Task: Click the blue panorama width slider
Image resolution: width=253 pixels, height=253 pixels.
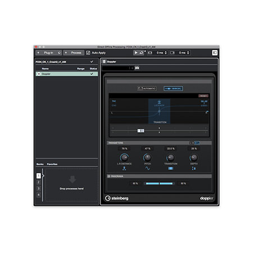Action: coord(159,183)
